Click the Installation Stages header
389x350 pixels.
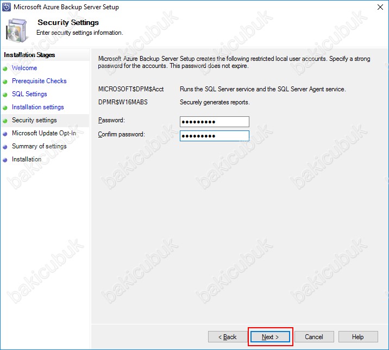click(29, 55)
